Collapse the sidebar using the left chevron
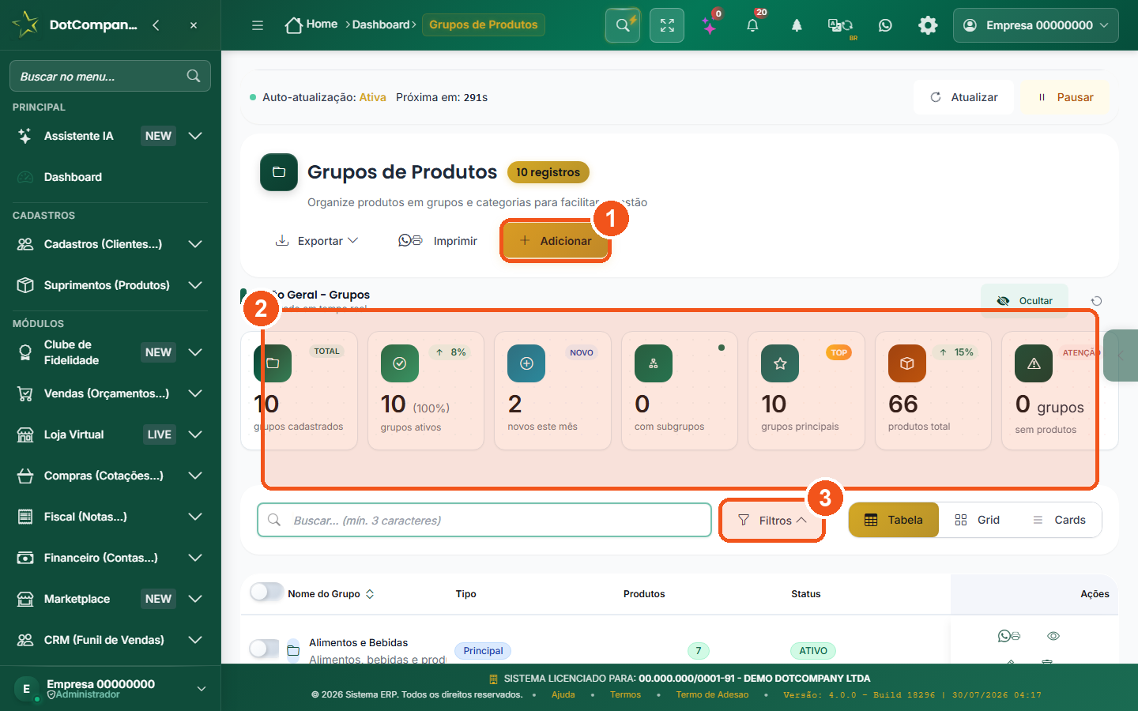Viewport: 1138px width, 711px height. click(156, 25)
